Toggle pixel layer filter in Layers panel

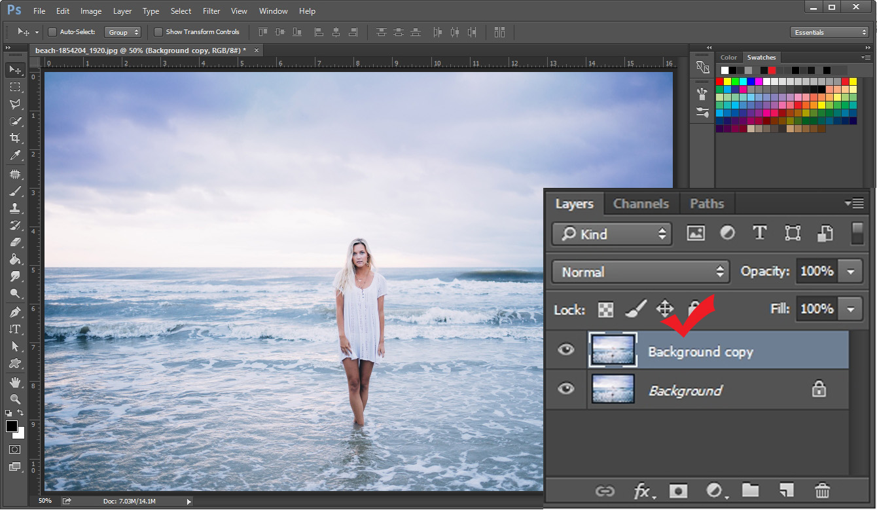coord(696,233)
